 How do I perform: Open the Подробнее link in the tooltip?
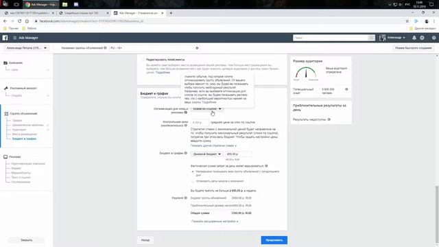pyautogui.click(x=209, y=102)
